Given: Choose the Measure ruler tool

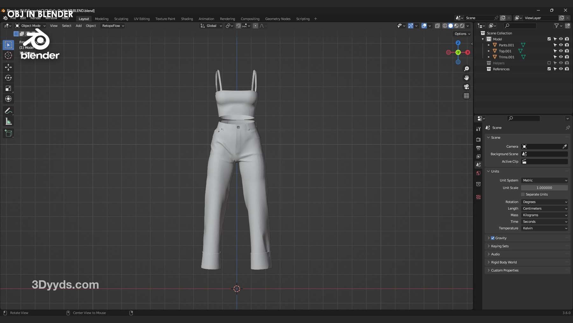Looking at the screenshot, I should (x=8, y=122).
